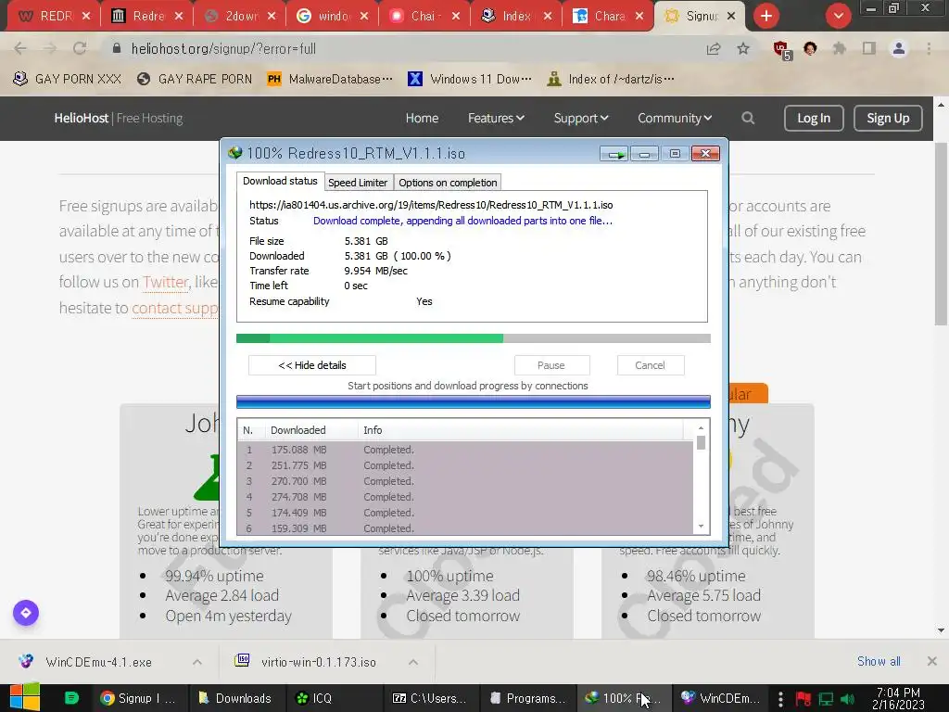Open WinCDEmu window from taskbar
949x712 pixels.
coord(721,698)
